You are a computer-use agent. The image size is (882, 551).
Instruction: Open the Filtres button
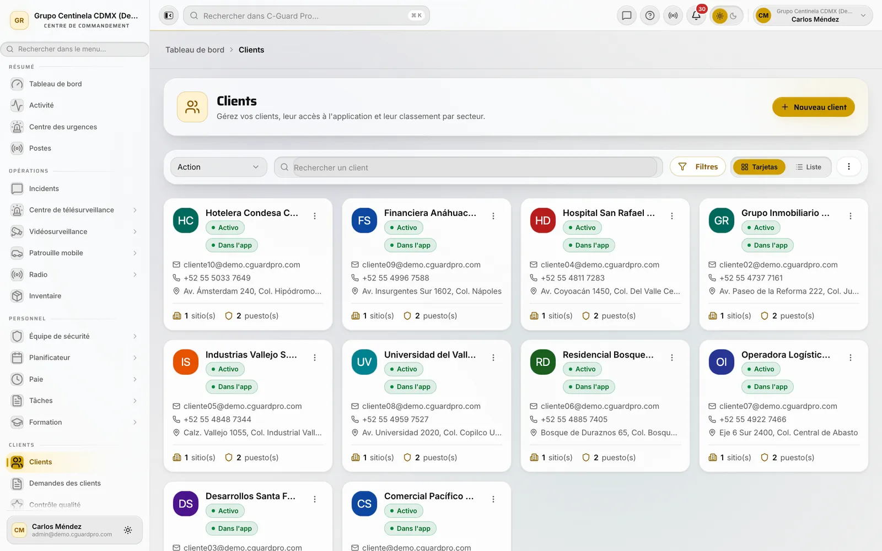(698, 166)
